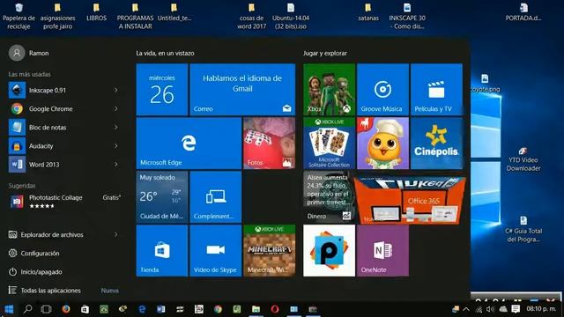The image size is (564, 317).
Task: Open Edge icon on the taskbar
Action: point(142,309)
